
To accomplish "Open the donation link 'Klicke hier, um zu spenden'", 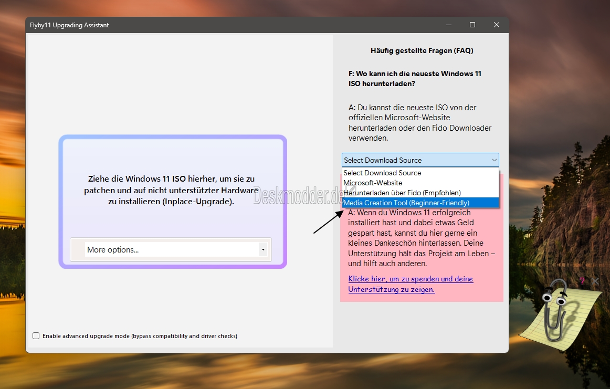I will click(x=411, y=284).
